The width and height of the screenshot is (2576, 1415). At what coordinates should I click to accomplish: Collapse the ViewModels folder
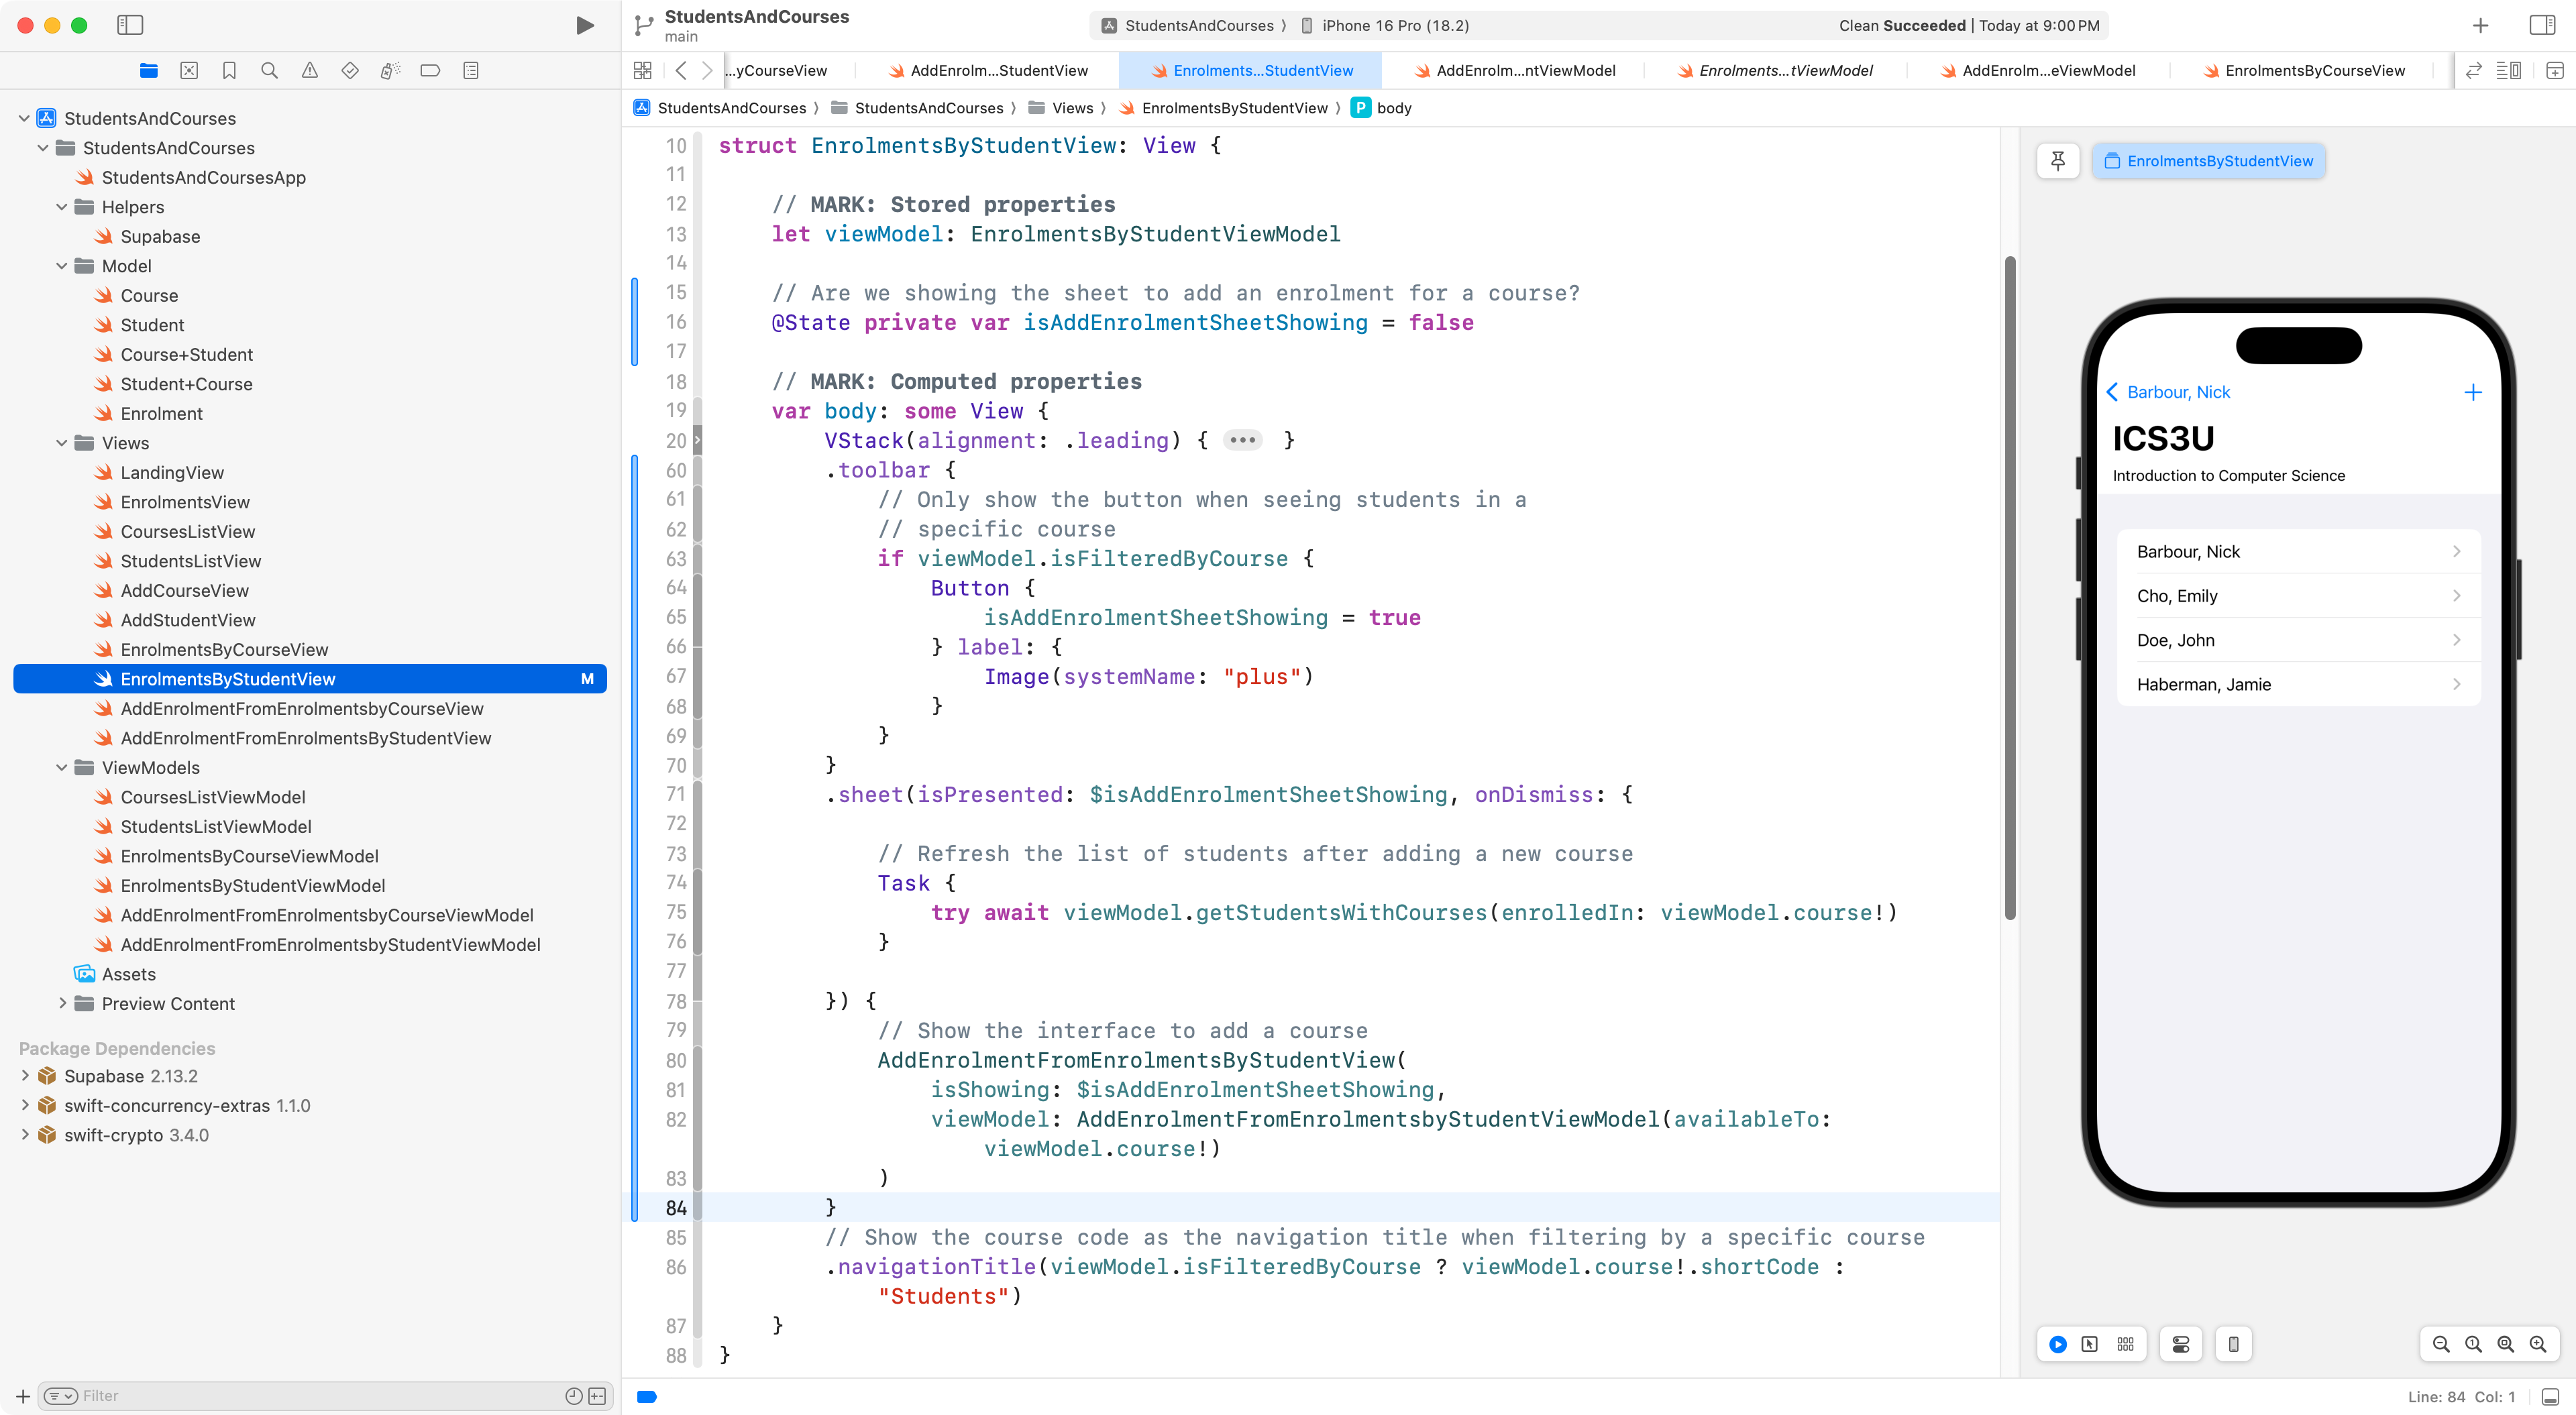click(62, 767)
